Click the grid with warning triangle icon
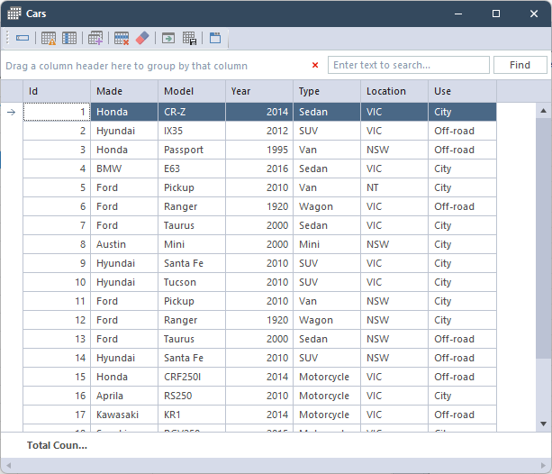552x474 pixels. click(x=49, y=38)
